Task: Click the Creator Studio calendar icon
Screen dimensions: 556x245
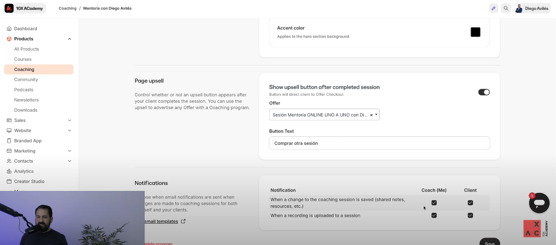Action: tap(9, 182)
